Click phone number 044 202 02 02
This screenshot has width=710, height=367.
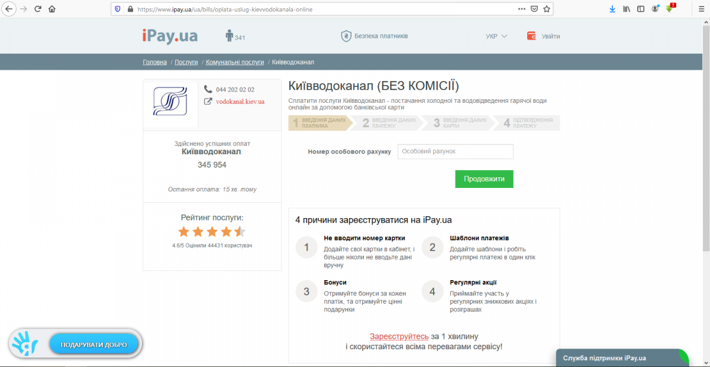(x=235, y=90)
